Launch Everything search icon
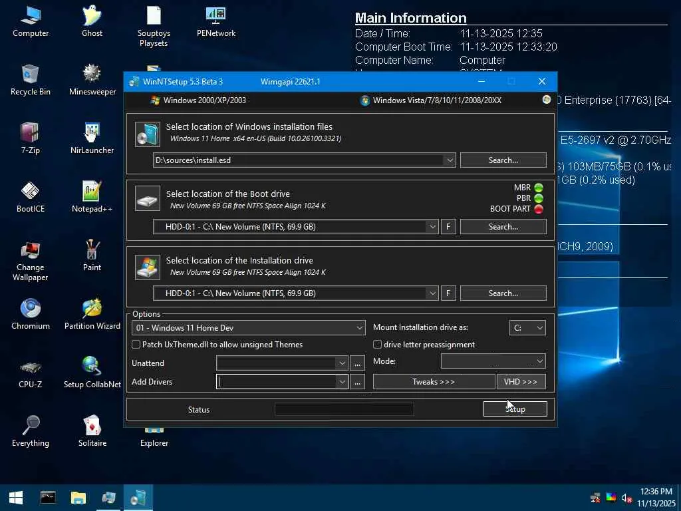681x511 pixels. [31, 432]
